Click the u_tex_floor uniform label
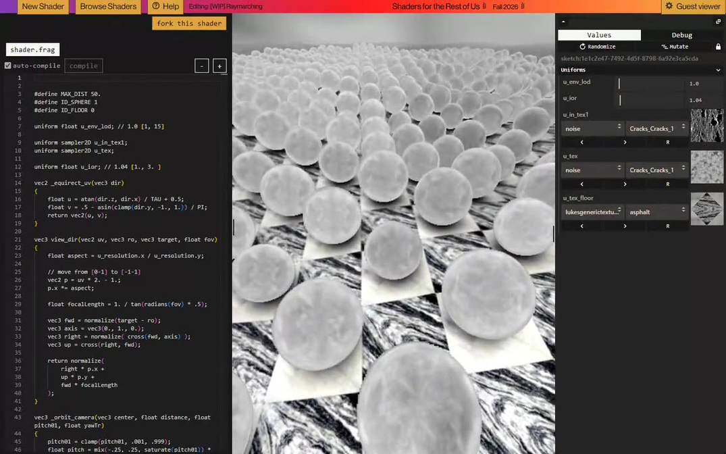The image size is (726, 454). (x=578, y=198)
